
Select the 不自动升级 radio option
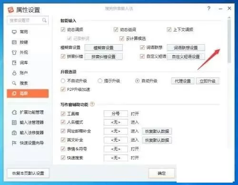tap(63, 81)
